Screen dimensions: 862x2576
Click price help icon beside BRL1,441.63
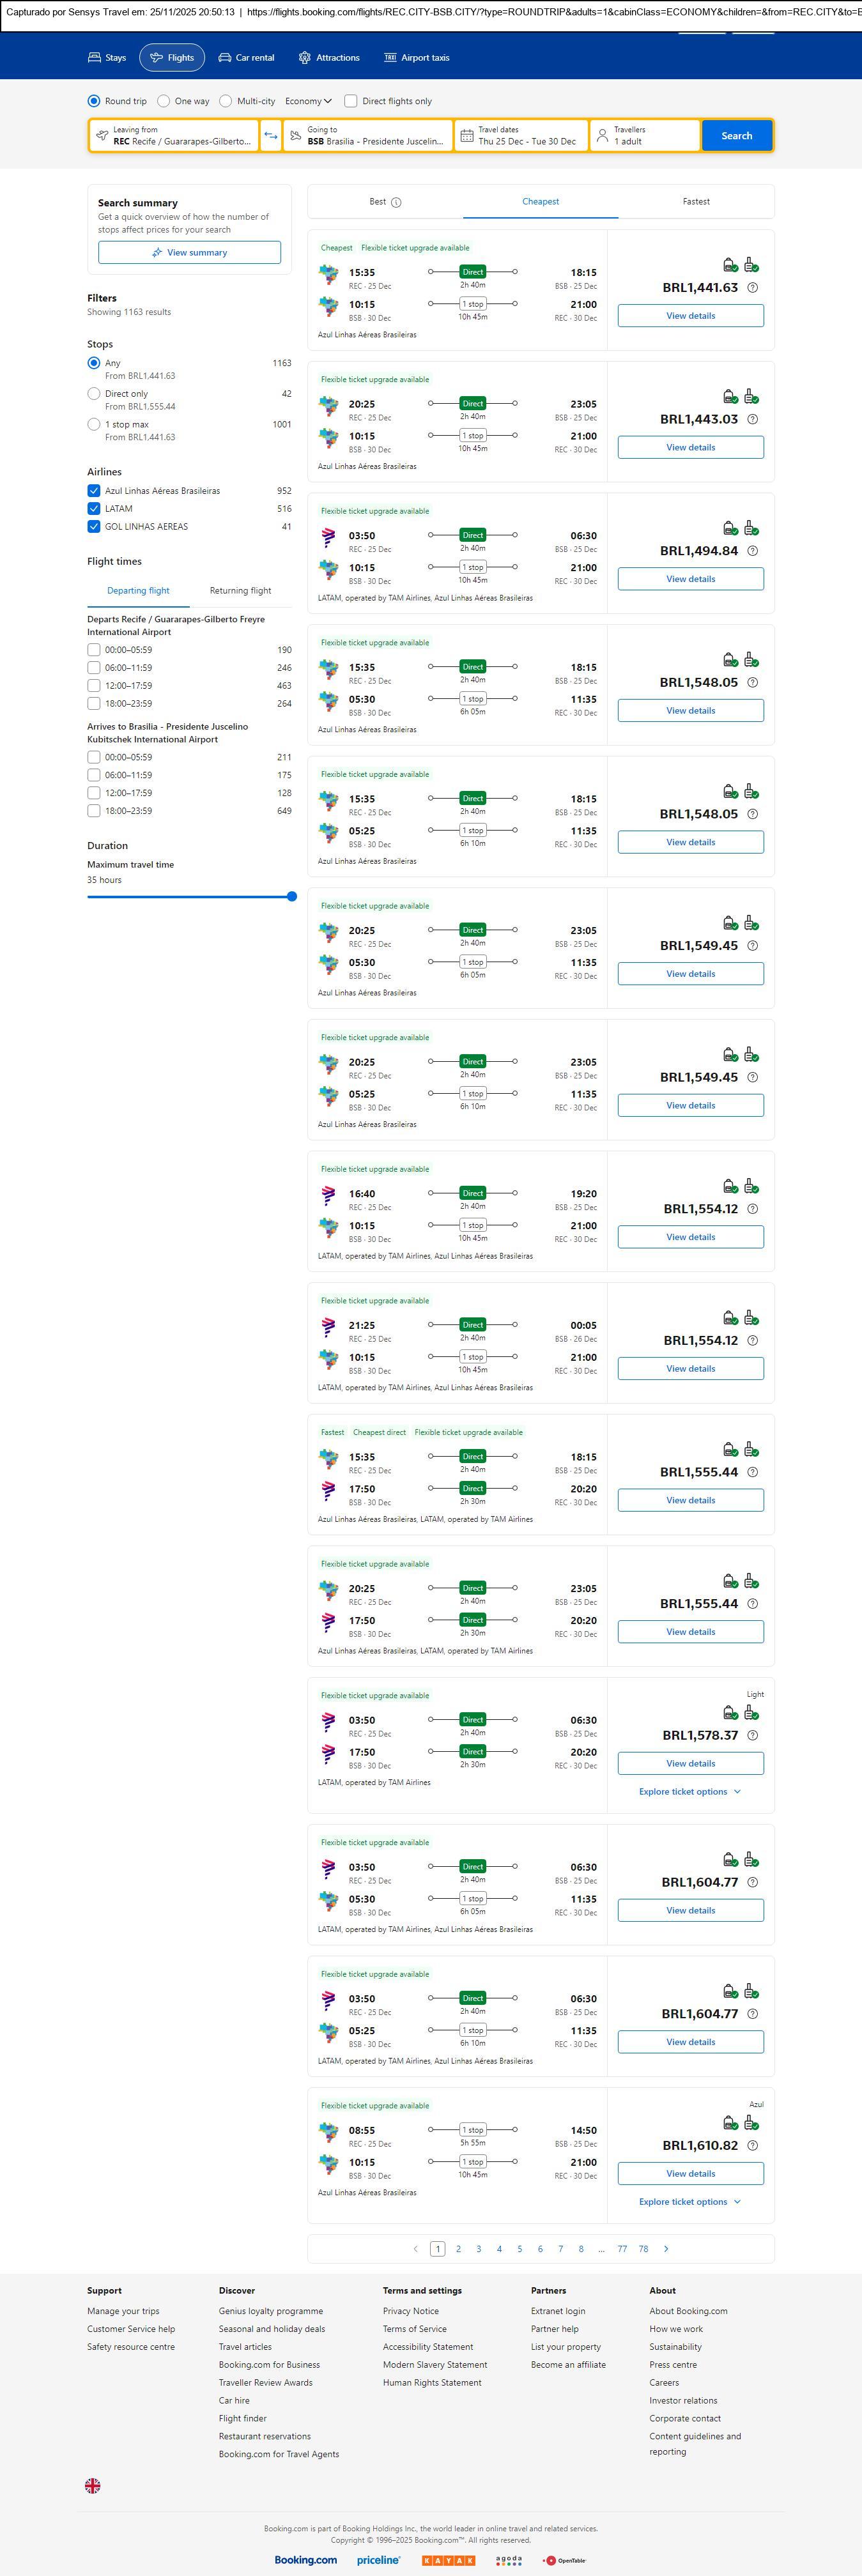[753, 288]
